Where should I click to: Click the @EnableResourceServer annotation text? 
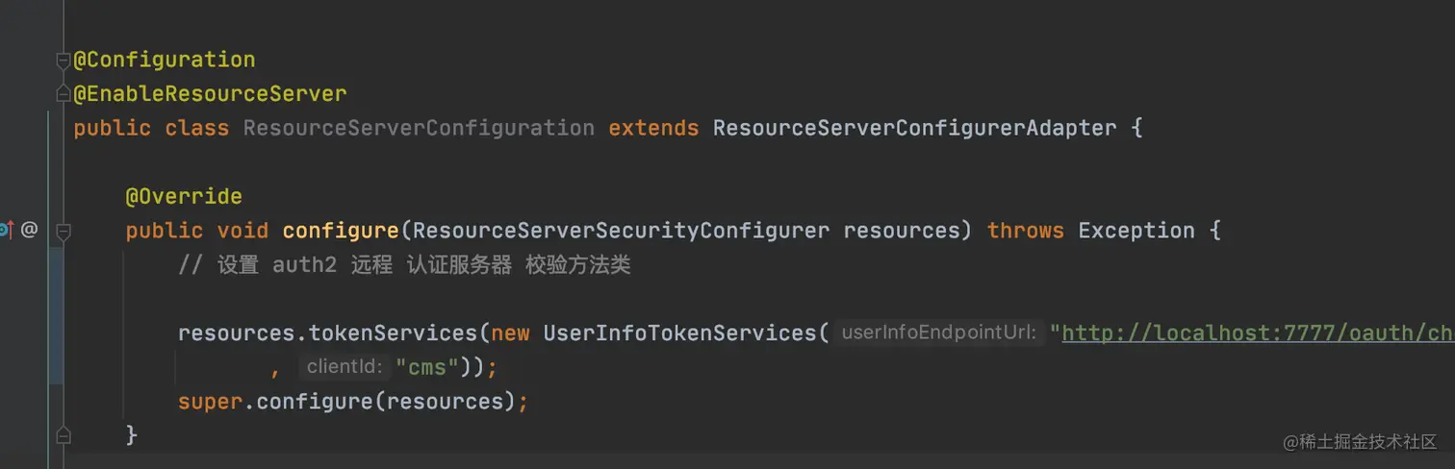coord(210,94)
